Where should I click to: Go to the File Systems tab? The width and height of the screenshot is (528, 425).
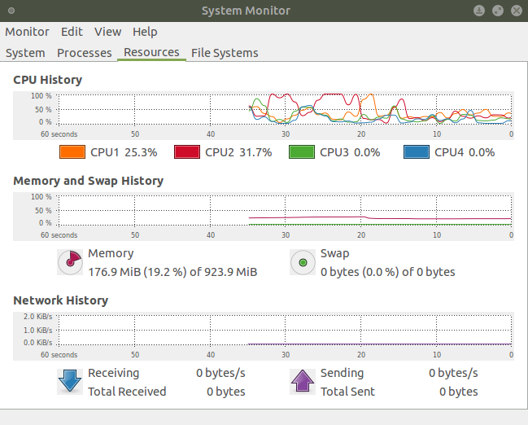coord(225,53)
